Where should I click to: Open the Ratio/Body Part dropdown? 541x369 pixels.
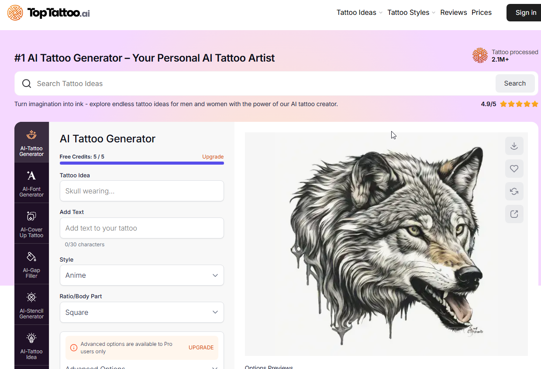(x=141, y=312)
